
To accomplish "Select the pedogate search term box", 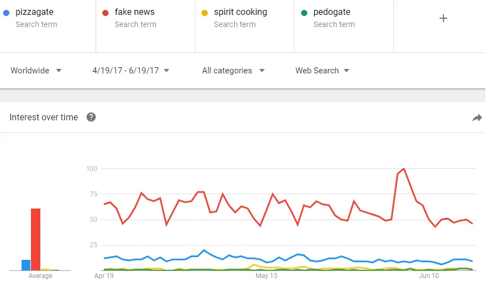I will coord(344,26).
